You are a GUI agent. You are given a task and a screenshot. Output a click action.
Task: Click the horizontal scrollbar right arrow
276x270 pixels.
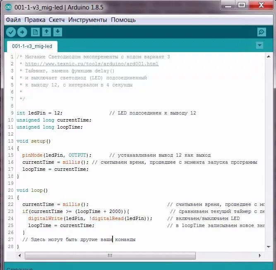(260, 256)
